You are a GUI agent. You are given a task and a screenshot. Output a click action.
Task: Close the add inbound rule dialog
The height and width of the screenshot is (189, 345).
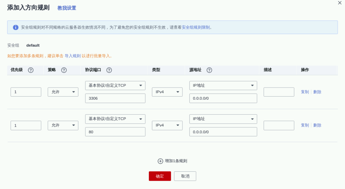tap(340, 3)
